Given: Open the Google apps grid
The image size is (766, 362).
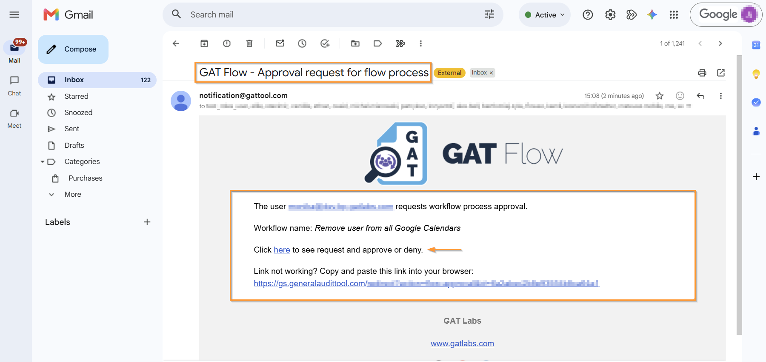Looking at the screenshot, I should coord(674,15).
